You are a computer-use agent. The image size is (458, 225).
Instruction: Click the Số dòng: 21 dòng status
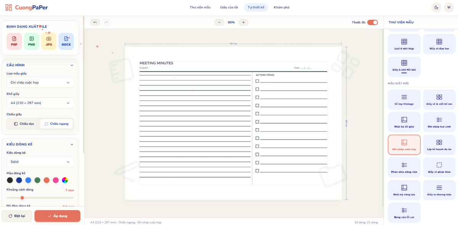pos(366,222)
